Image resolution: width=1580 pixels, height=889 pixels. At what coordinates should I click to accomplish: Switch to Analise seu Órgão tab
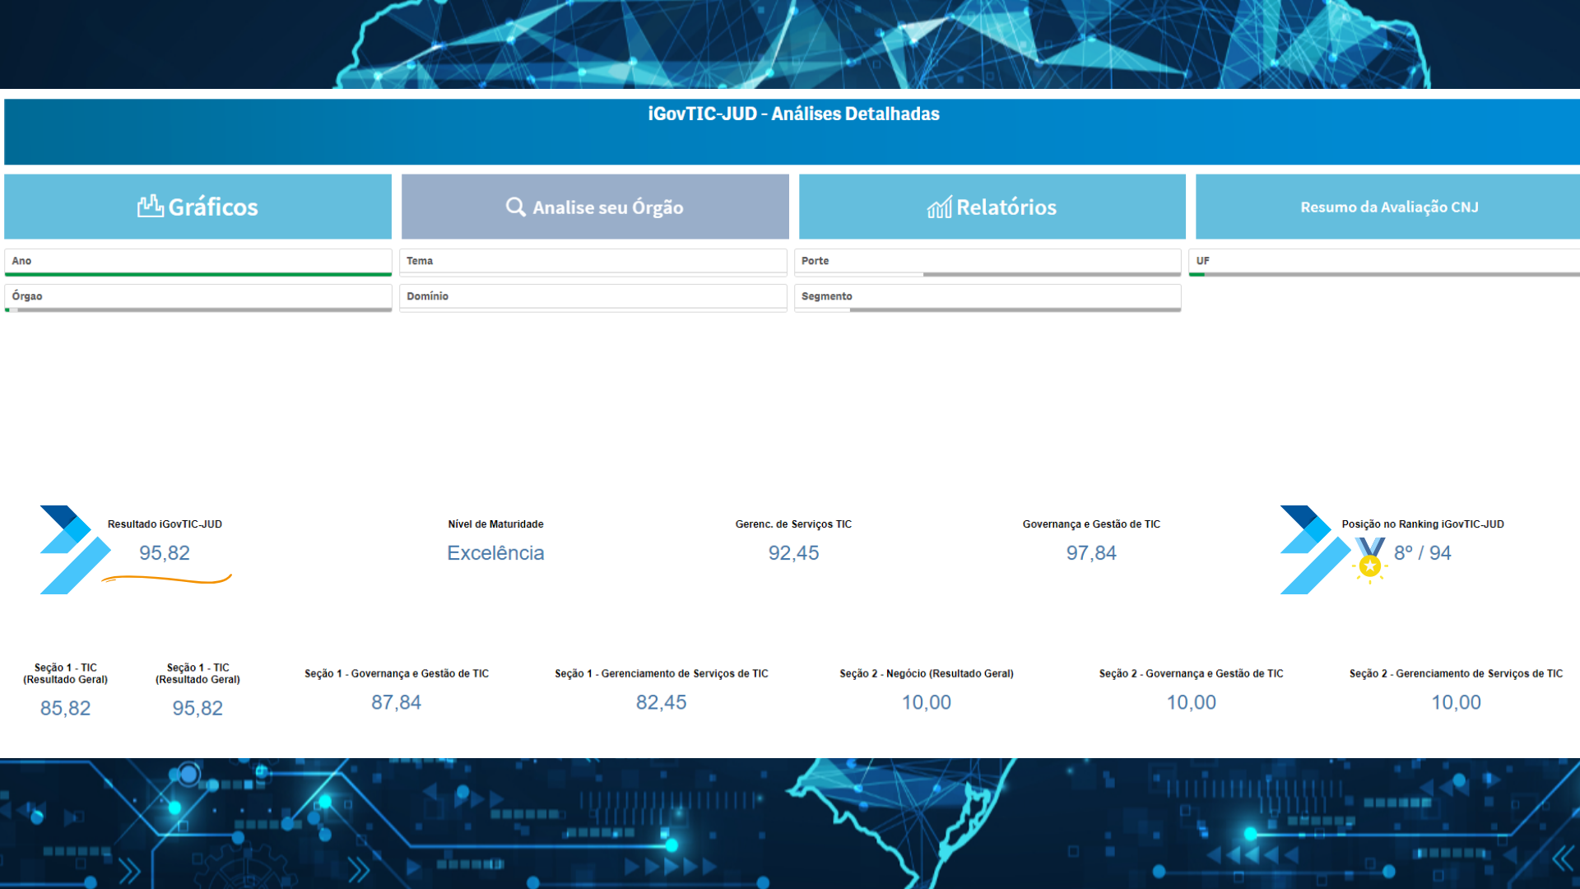(x=607, y=207)
